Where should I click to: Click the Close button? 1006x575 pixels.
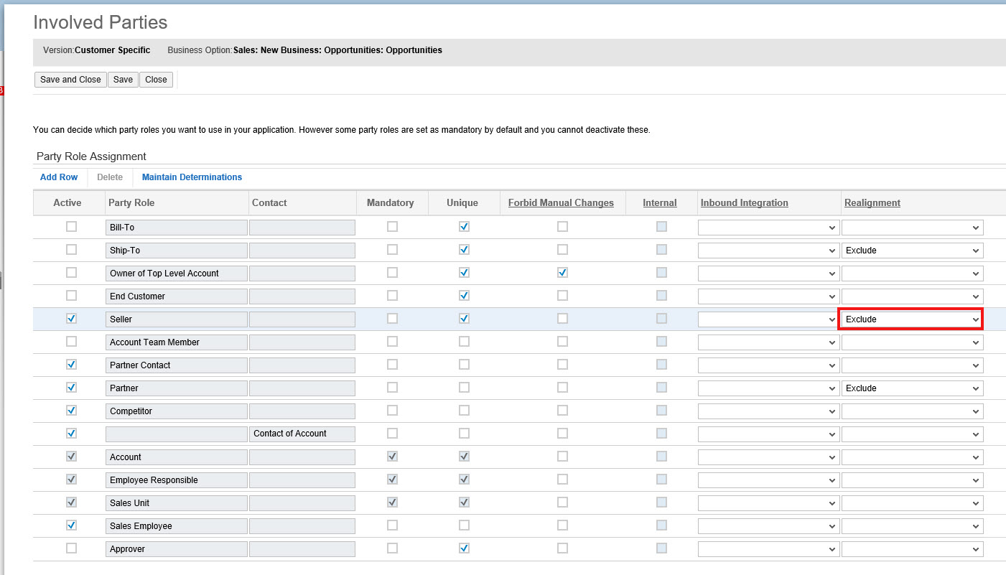click(x=156, y=80)
